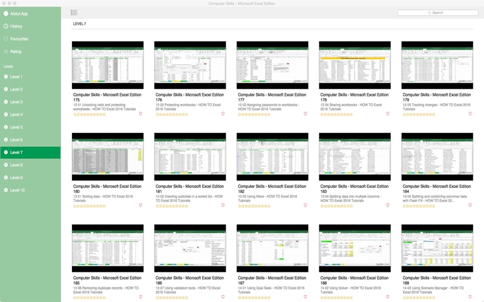This screenshot has width=484, height=302.
Task: Open video 180 thumbnail Sorting data
Action: tap(108, 156)
